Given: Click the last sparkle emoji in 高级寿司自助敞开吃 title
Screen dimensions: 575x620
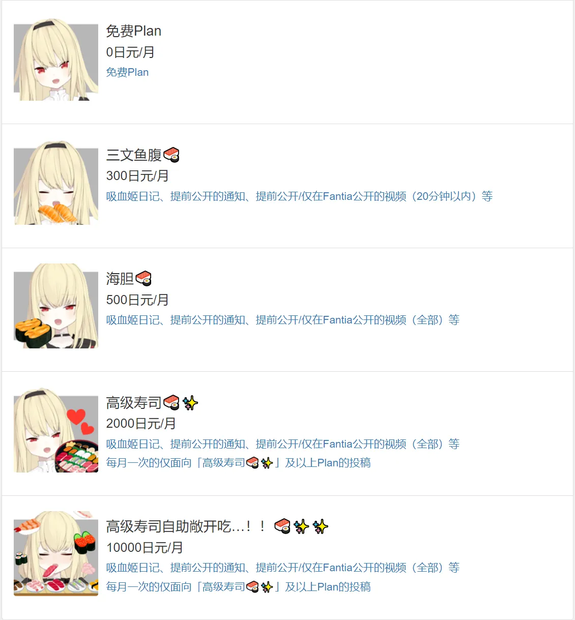Looking at the screenshot, I should (320, 526).
